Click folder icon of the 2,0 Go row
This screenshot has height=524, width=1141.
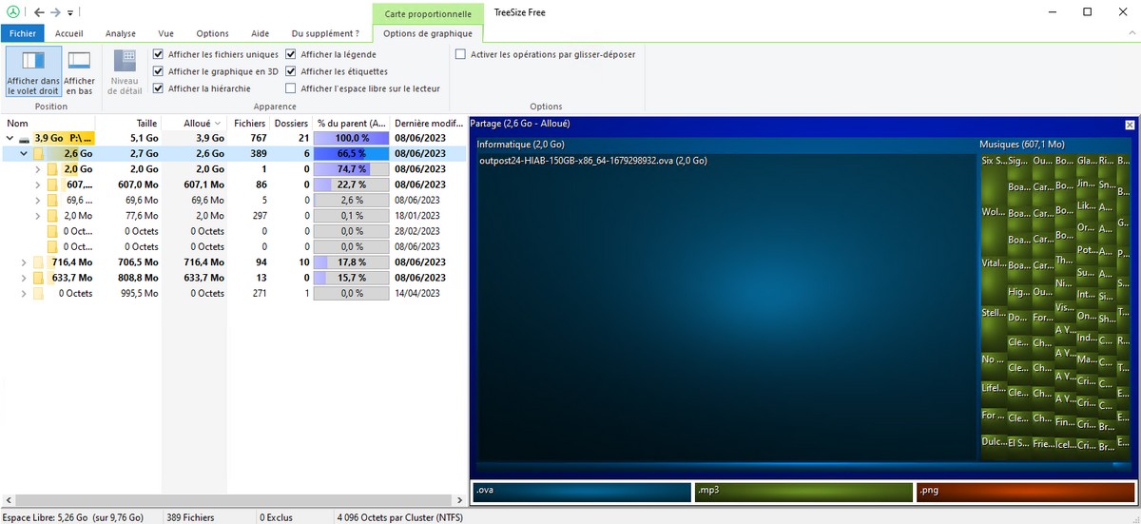53,168
